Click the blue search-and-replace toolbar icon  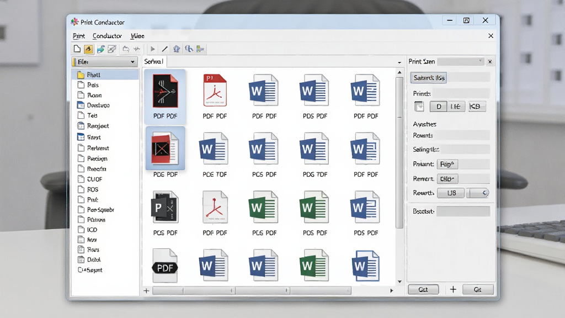click(189, 49)
